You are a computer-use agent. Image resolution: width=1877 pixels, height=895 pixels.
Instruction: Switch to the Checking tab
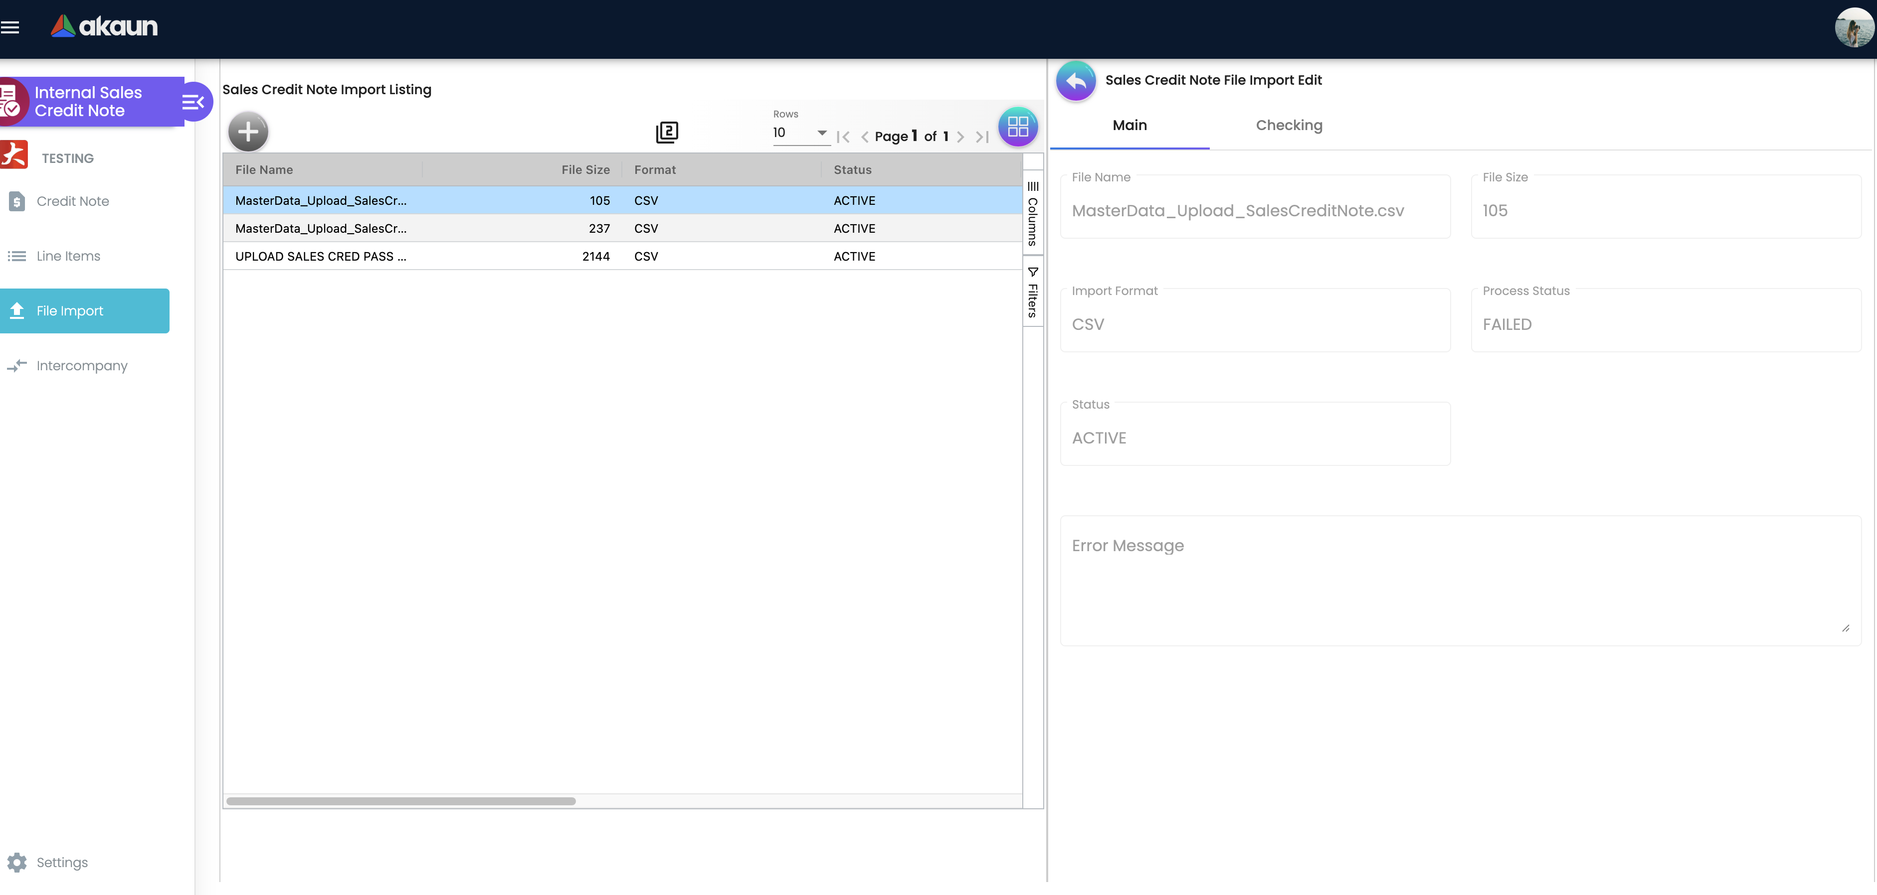1288,125
